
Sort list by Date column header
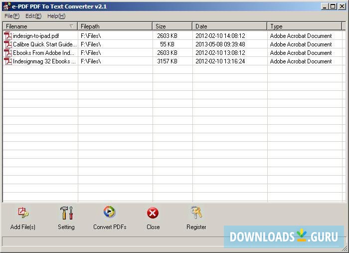coord(230,26)
